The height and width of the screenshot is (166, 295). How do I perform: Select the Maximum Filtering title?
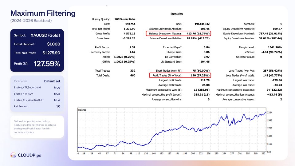tap(43, 13)
